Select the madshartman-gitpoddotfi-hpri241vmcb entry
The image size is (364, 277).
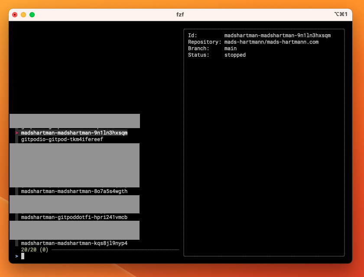(74, 217)
